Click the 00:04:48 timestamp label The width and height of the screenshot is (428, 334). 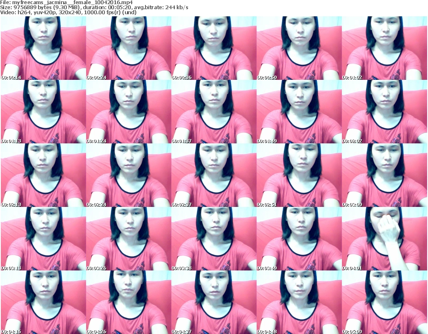[x=267, y=331]
